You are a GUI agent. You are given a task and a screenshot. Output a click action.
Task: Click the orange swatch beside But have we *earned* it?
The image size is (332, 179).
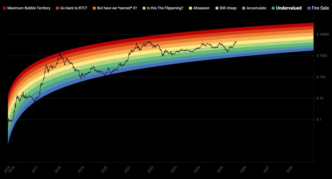[x=94, y=8]
